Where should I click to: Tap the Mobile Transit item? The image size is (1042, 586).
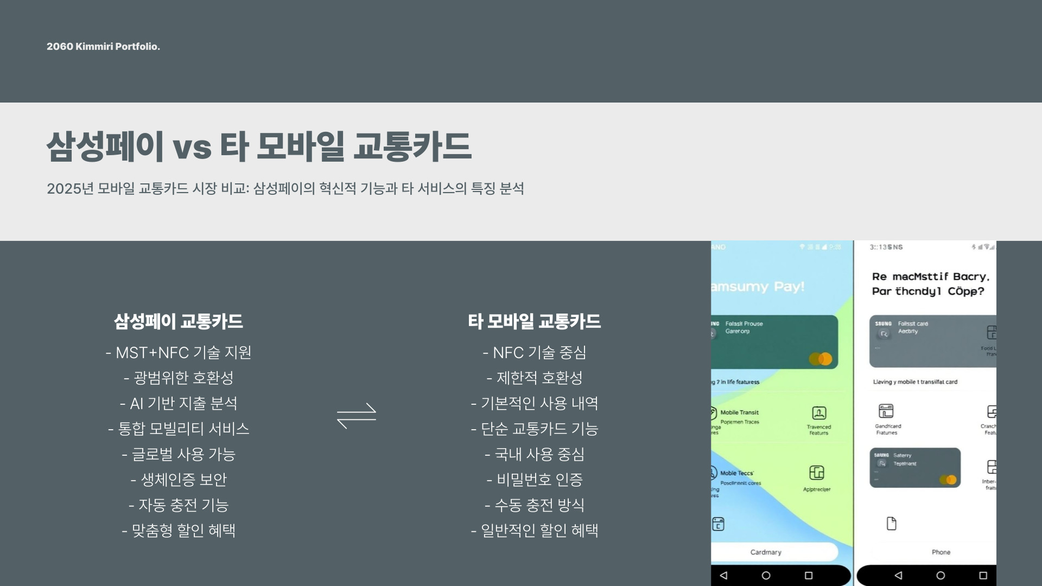(739, 413)
